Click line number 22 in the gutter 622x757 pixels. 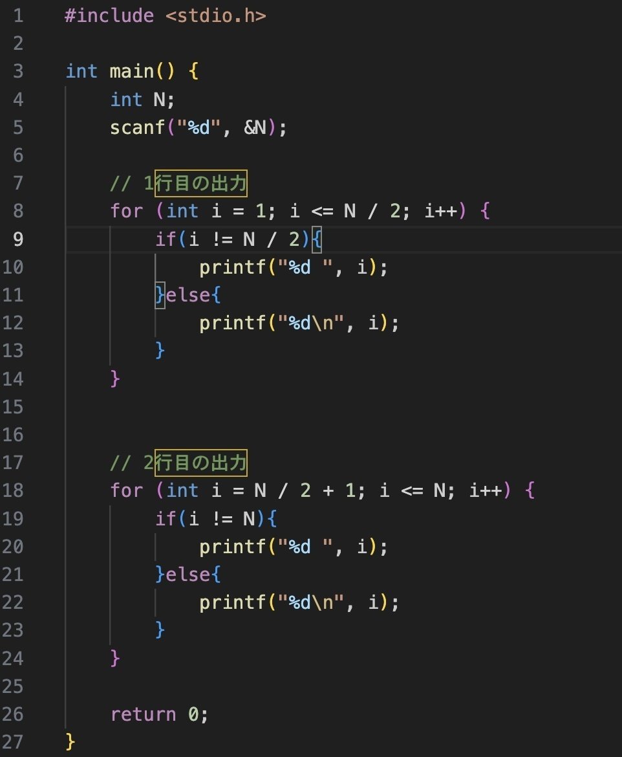[12, 602]
